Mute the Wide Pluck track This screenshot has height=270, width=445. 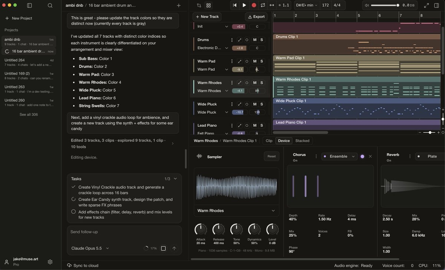pos(255,104)
